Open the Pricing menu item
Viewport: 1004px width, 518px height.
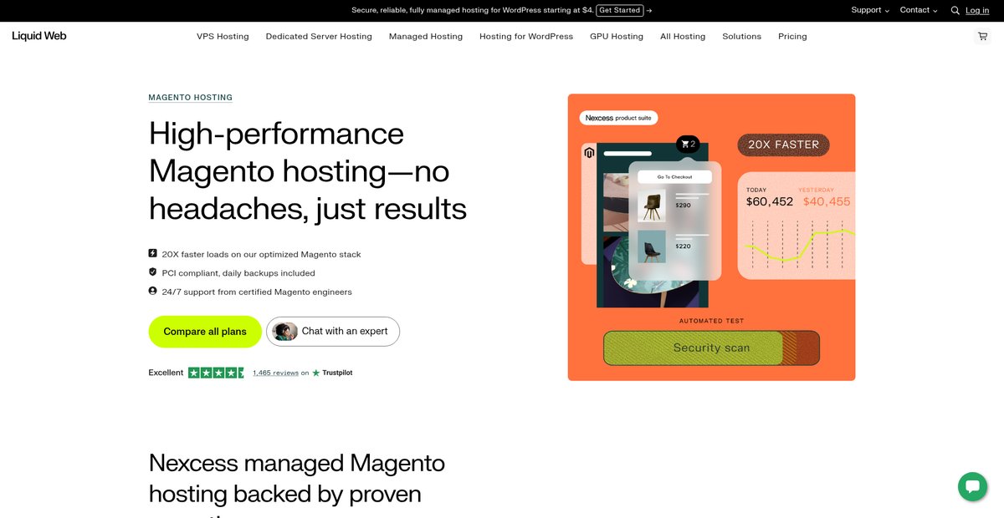coord(792,36)
